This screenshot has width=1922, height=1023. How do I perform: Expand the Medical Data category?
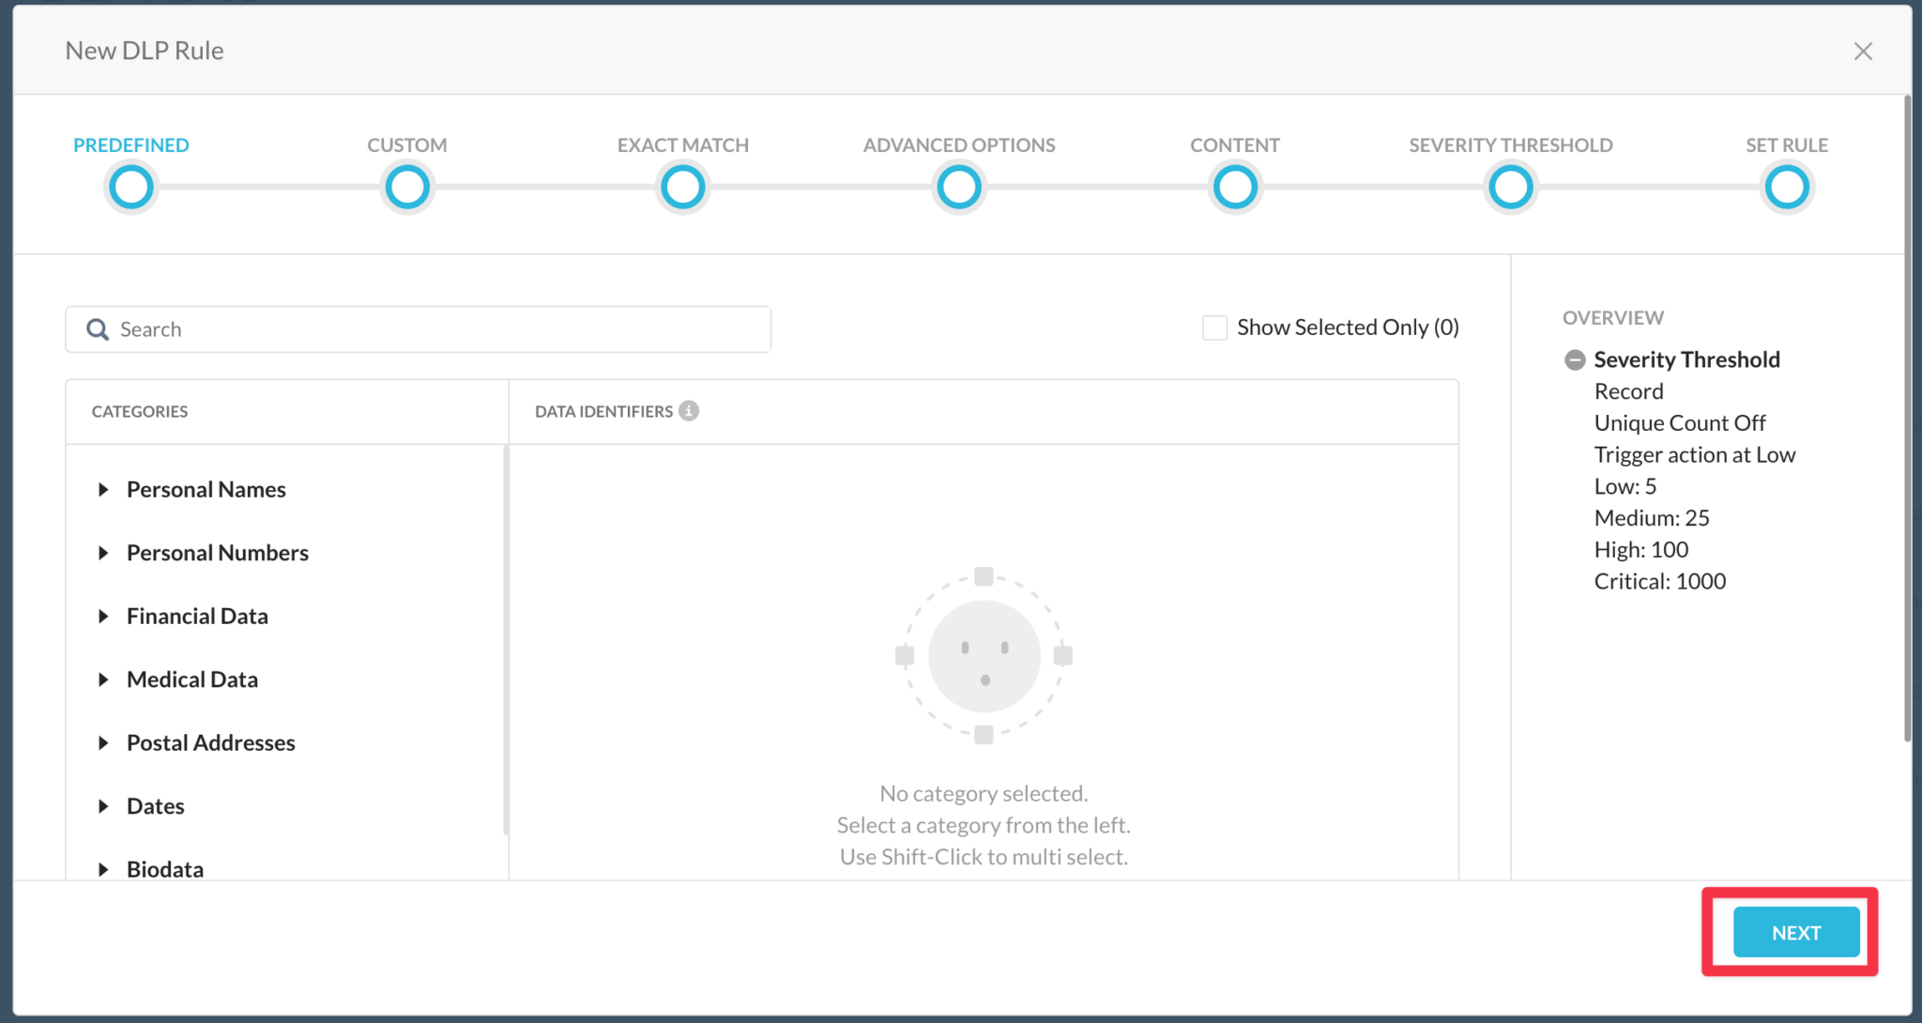pos(103,679)
